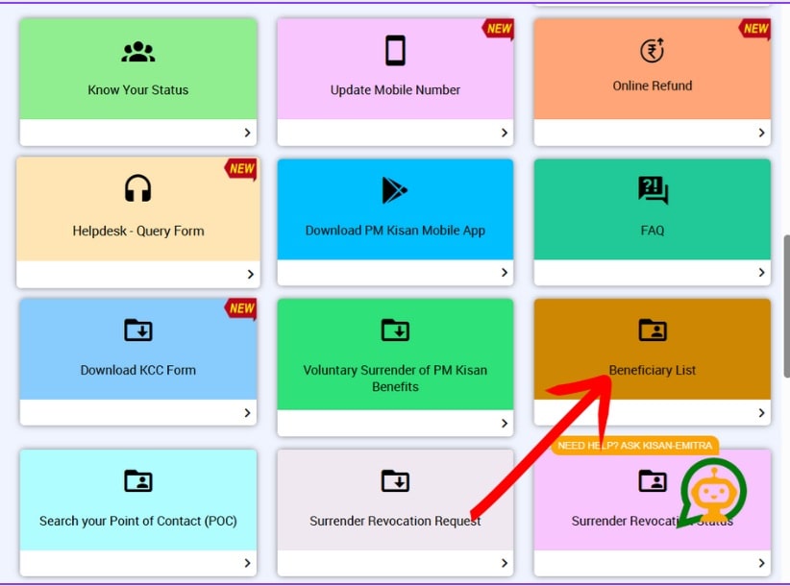Expand the Helpdesk Query Form card arrow
Viewport: 790px width, 586px height.
251,275
